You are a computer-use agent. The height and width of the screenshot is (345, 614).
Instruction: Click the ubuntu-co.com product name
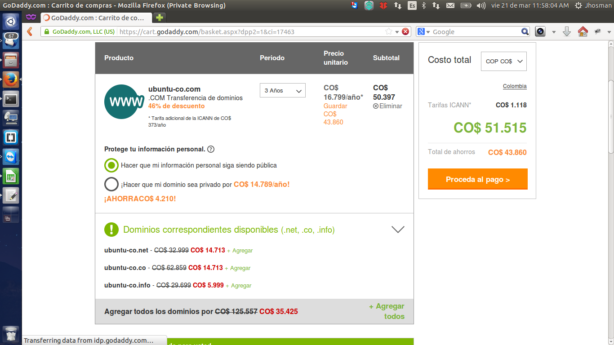click(174, 89)
